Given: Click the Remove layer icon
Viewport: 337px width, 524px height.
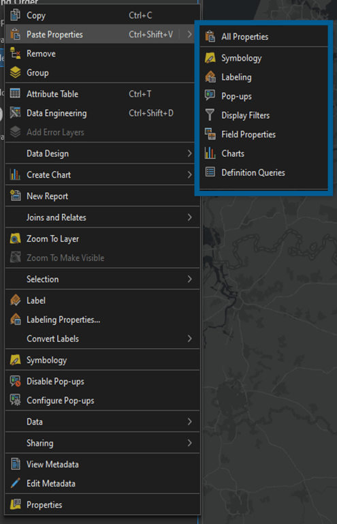Looking at the screenshot, I should (x=16, y=53).
